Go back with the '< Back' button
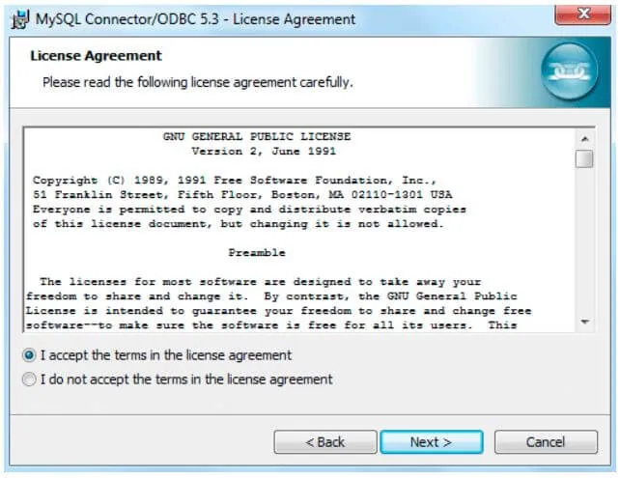Screen dimensions: 620x478 click(x=325, y=442)
